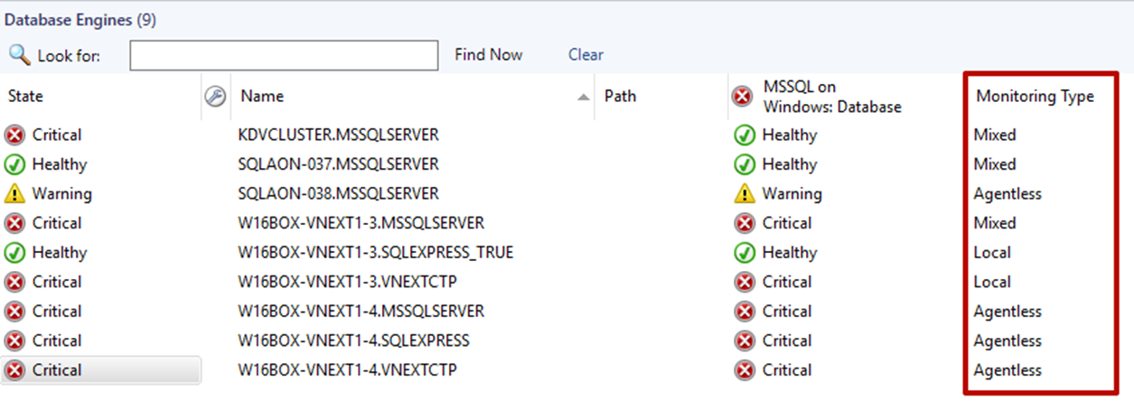Select the W16BOX-VNEXT1-4.VNEXTCTP name
The image size is (1134, 401).
(348, 370)
